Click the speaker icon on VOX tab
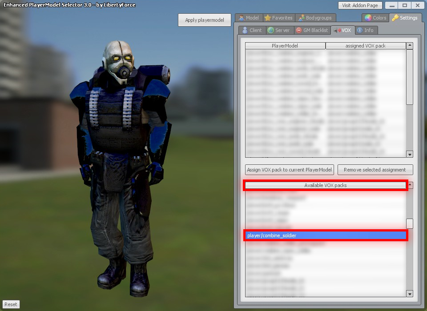The width and height of the screenshot is (427, 311). click(x=337, y=30)
